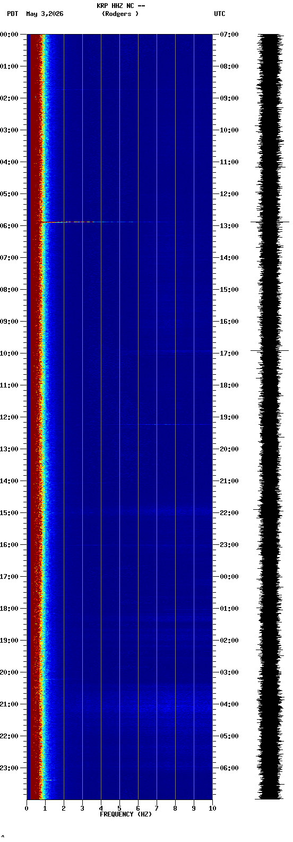Click the 'FREQUENCY (HZ)' axis title
Screen dimensions: 293x842
[126, 814]
